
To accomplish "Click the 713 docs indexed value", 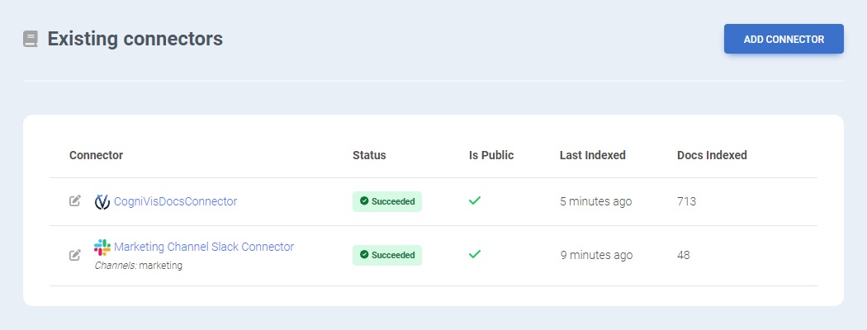I will pos(686,201).
